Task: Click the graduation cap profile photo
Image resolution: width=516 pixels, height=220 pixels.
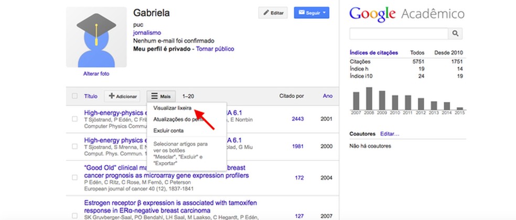Action: tap(96, 38)
